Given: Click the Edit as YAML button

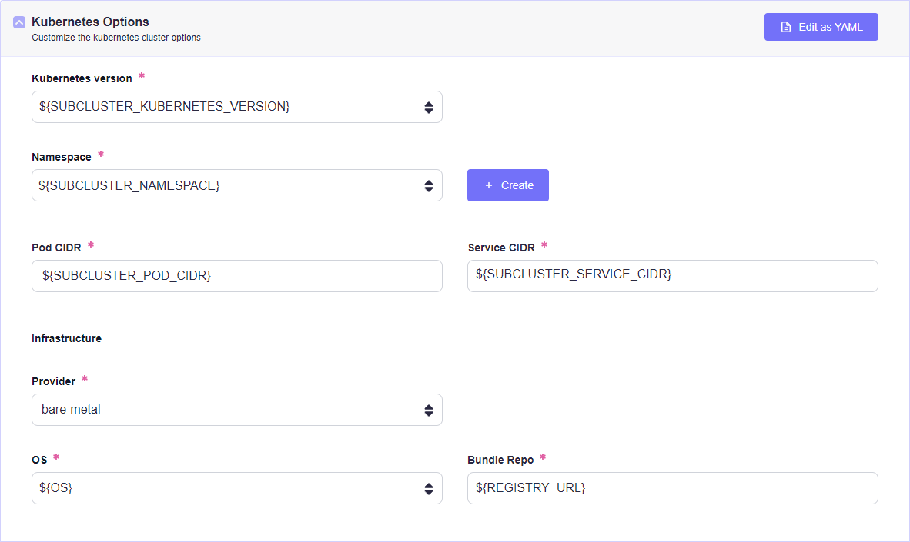Looking at the screenshot, I should [821, 27].
